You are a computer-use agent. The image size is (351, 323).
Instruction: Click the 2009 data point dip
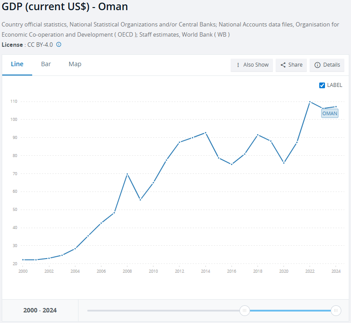[140, 199]
